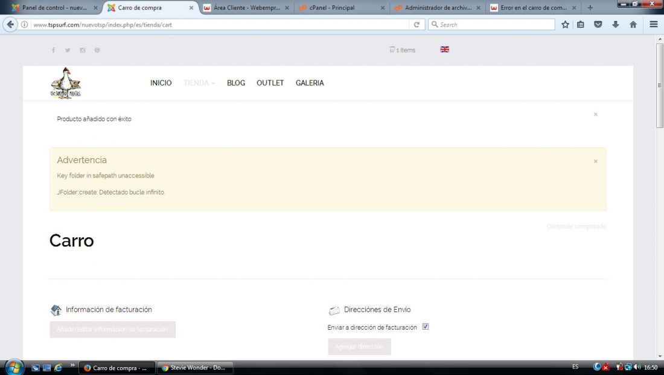
Task: Click 'Añadir/Editar información de facturación' button
Action: click(113, 329)
